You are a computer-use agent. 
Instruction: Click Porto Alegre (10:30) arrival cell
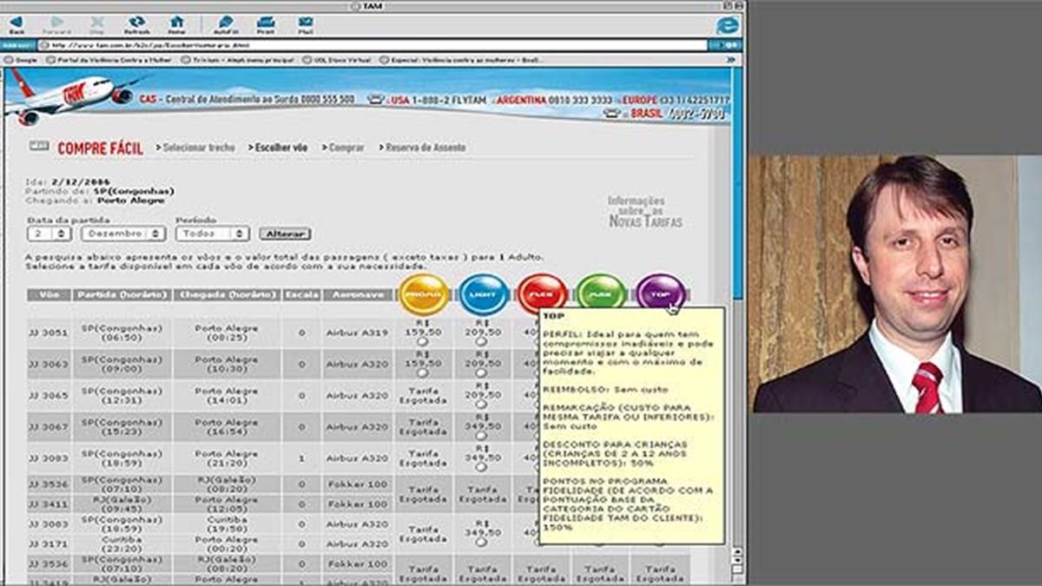(x=226, y=364)
